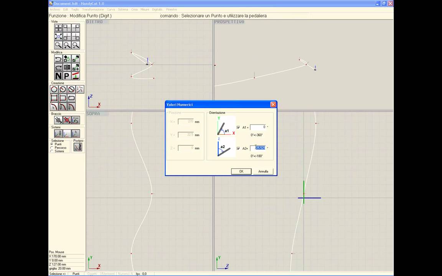
Task: Open the Trasformazione menu
Action: pos(93,10)
